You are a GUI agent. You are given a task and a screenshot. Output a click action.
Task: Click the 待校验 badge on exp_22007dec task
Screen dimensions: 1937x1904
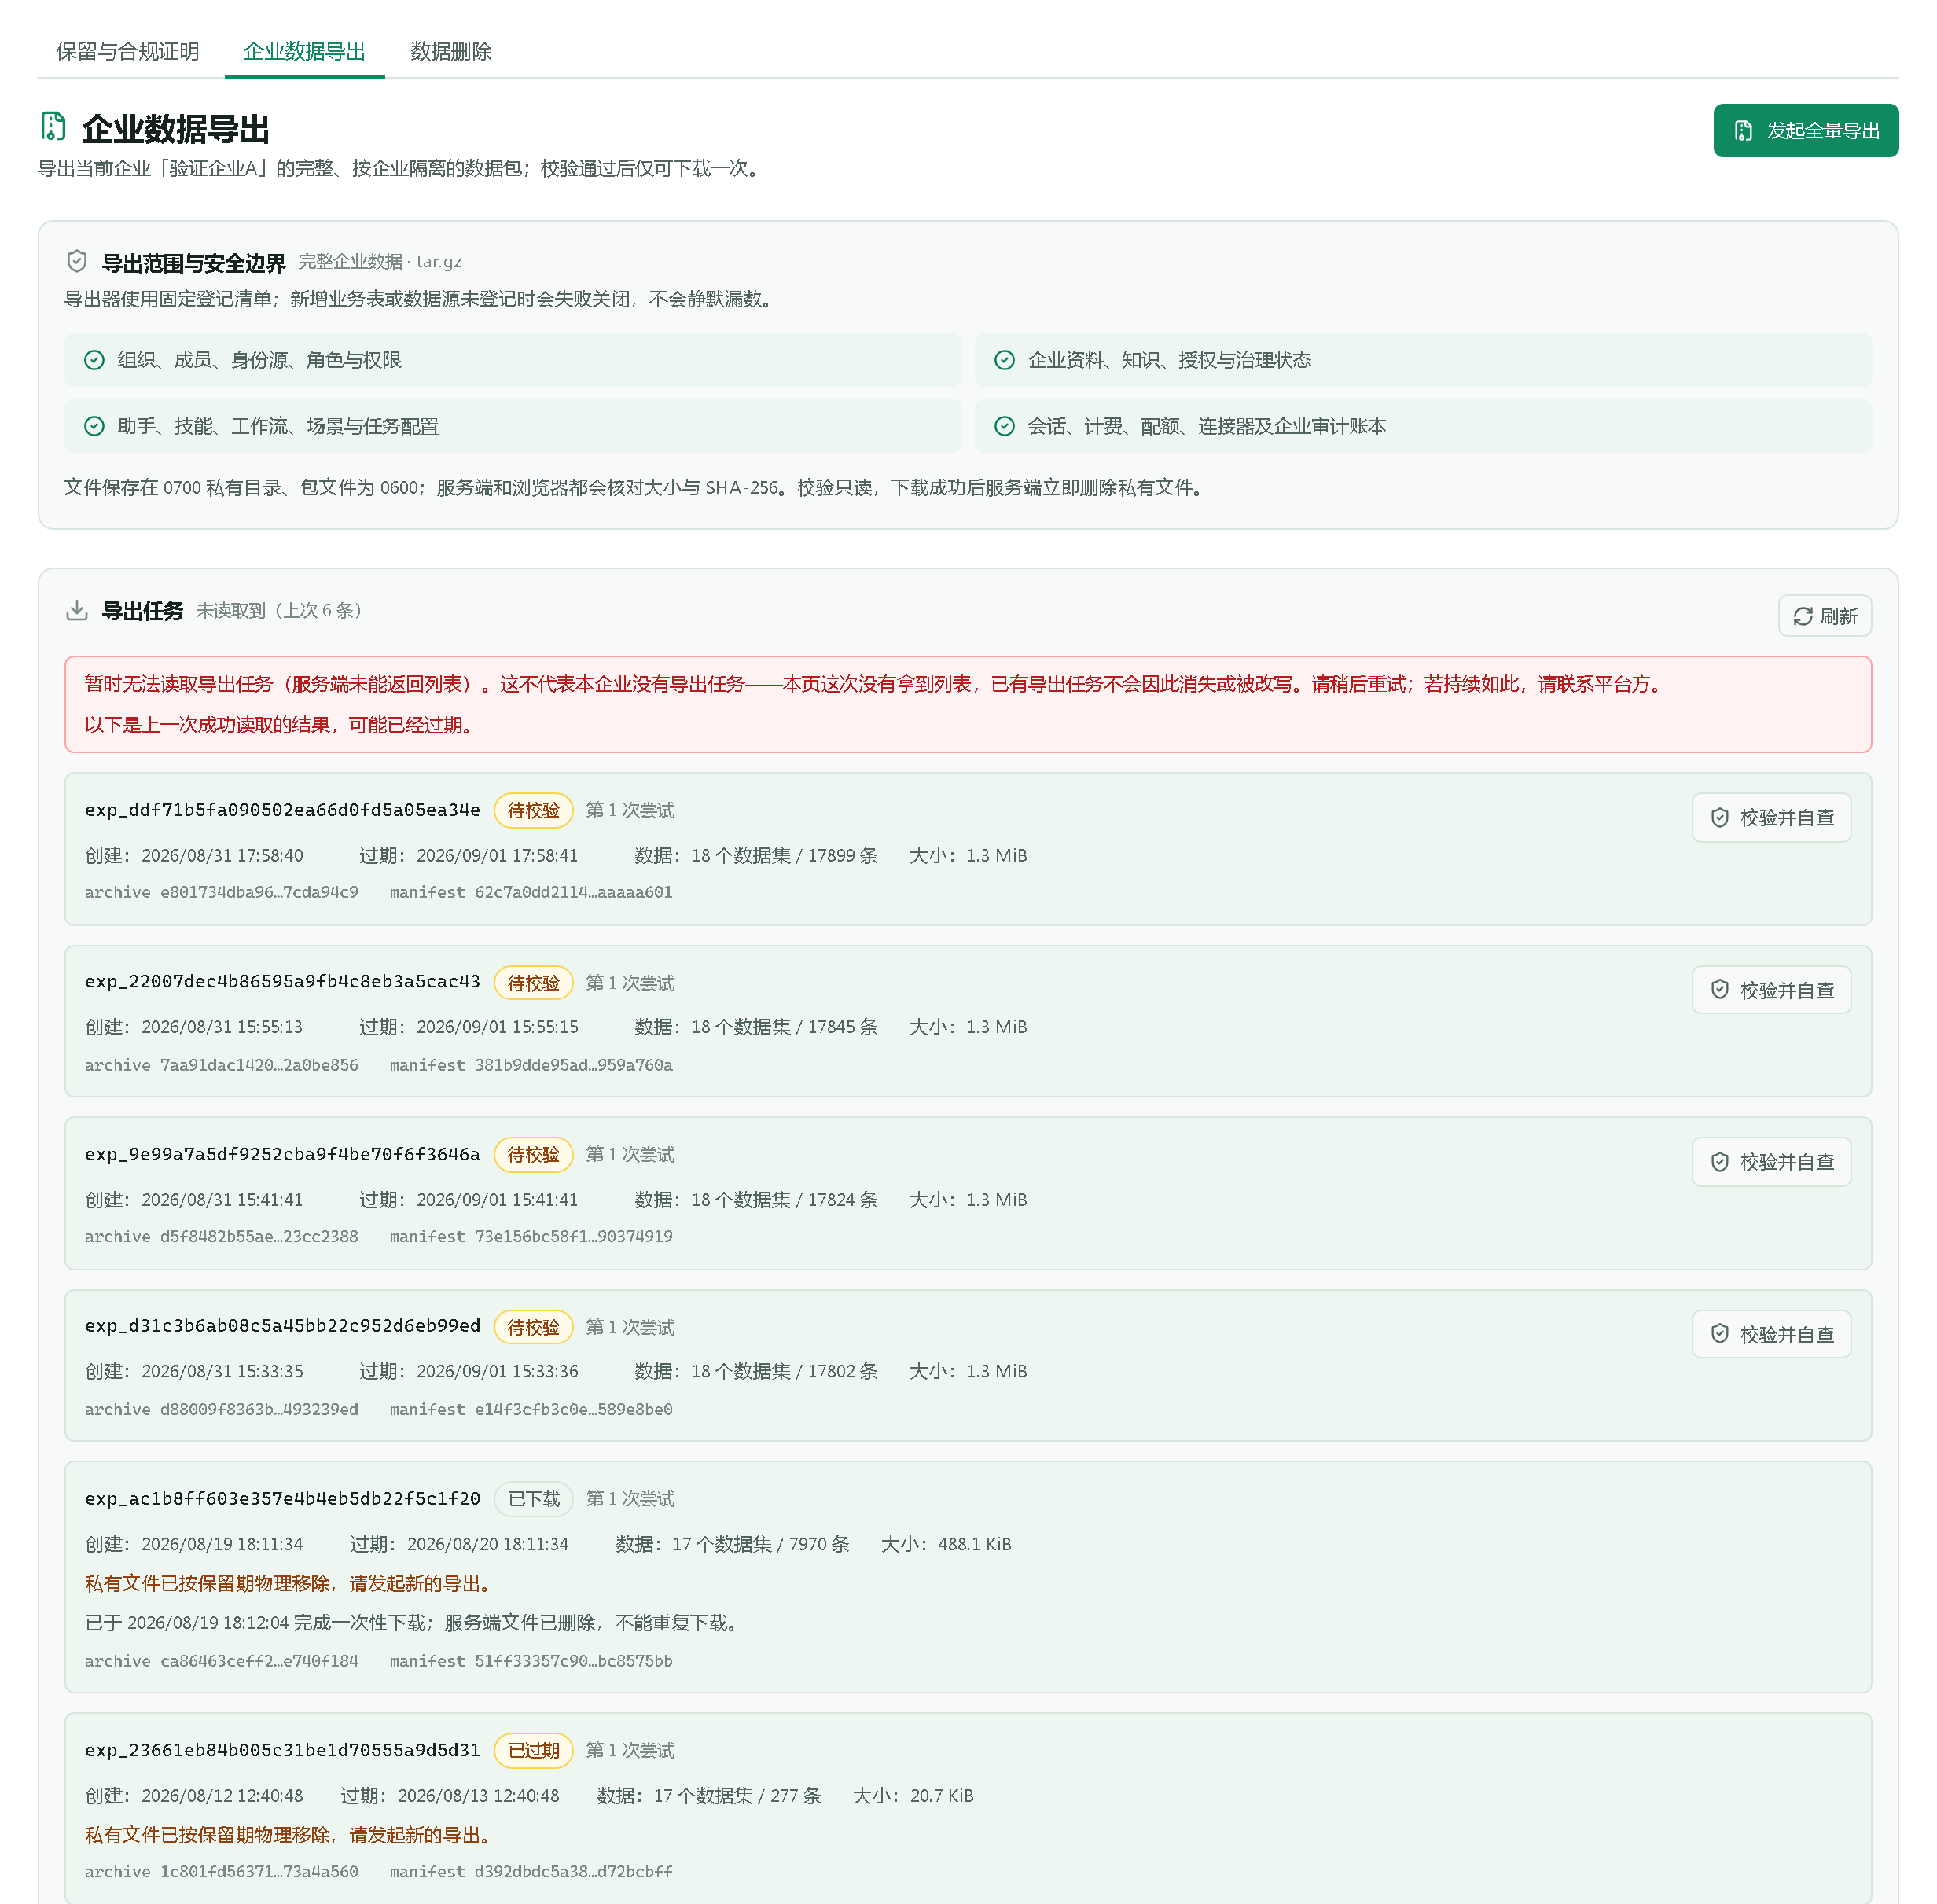pos(533,983)
